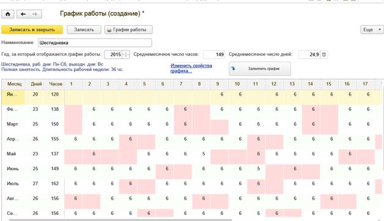Click the horizontal scrollbar below the table
This screenshot has width=384, height=221.
tap(120, 220)
